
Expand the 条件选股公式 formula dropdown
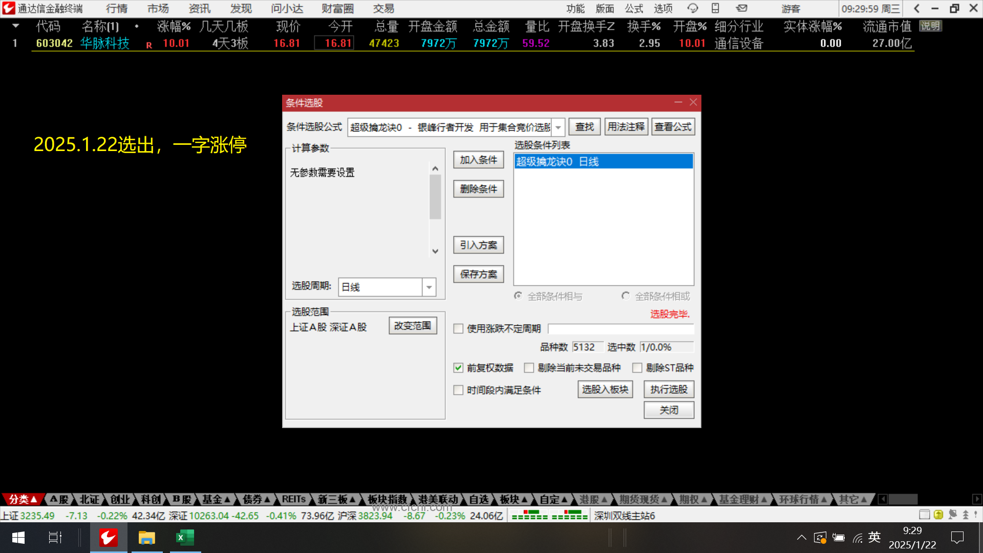[558, 127]
